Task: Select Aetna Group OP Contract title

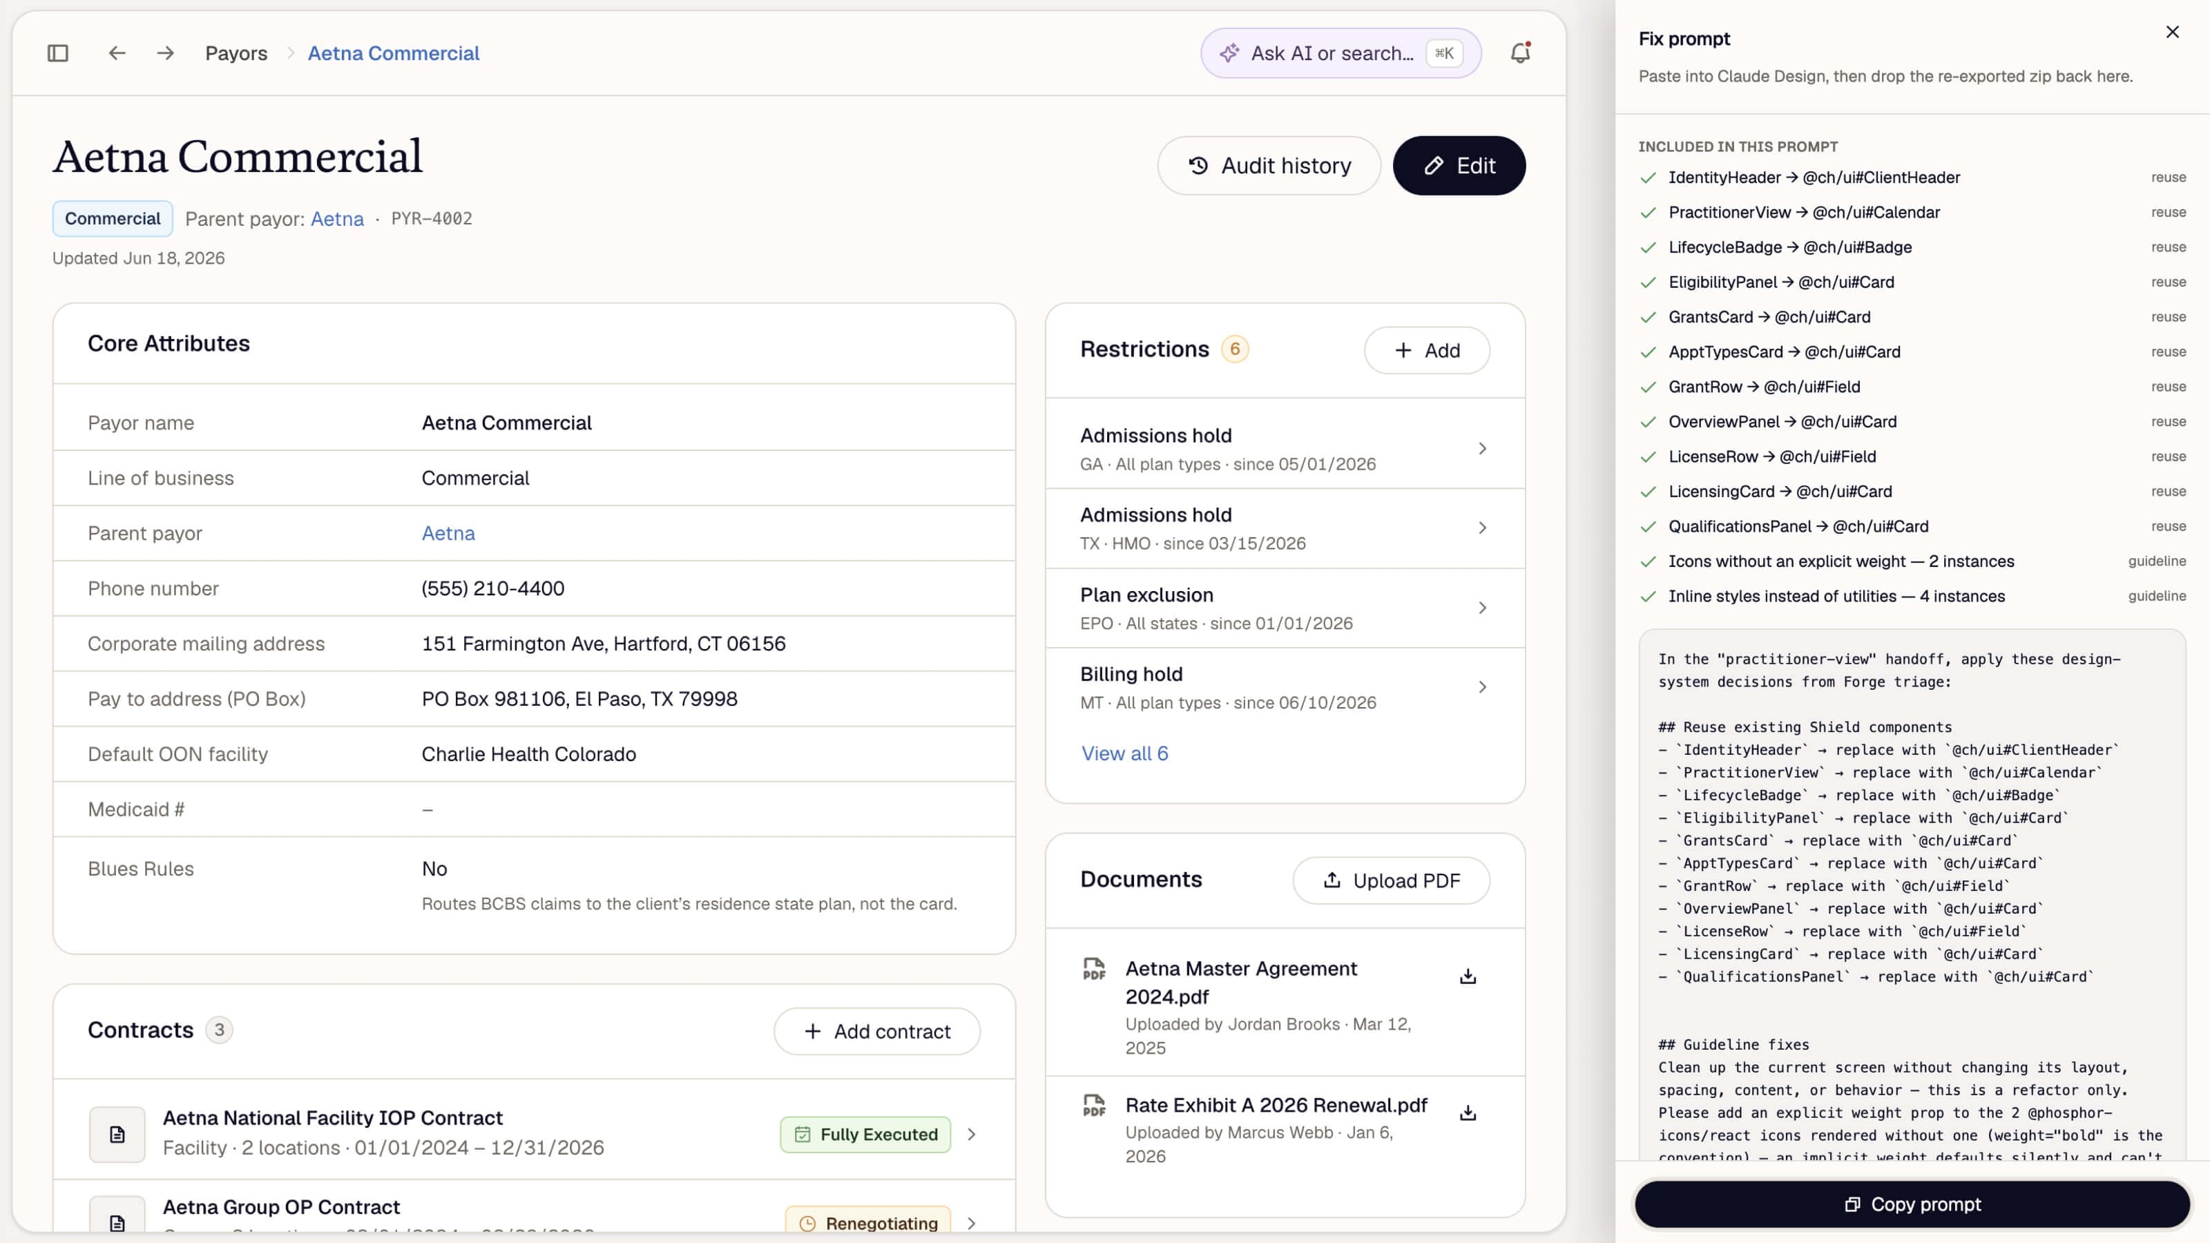Action: [281, 1207]
